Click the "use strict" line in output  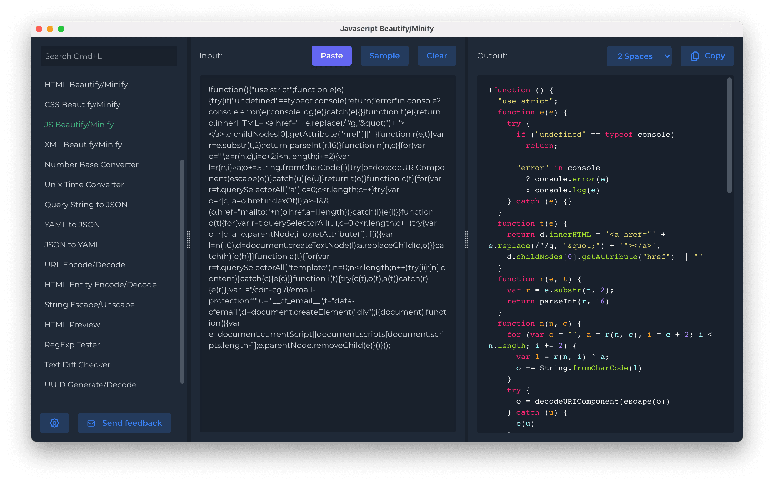point(528,101)
